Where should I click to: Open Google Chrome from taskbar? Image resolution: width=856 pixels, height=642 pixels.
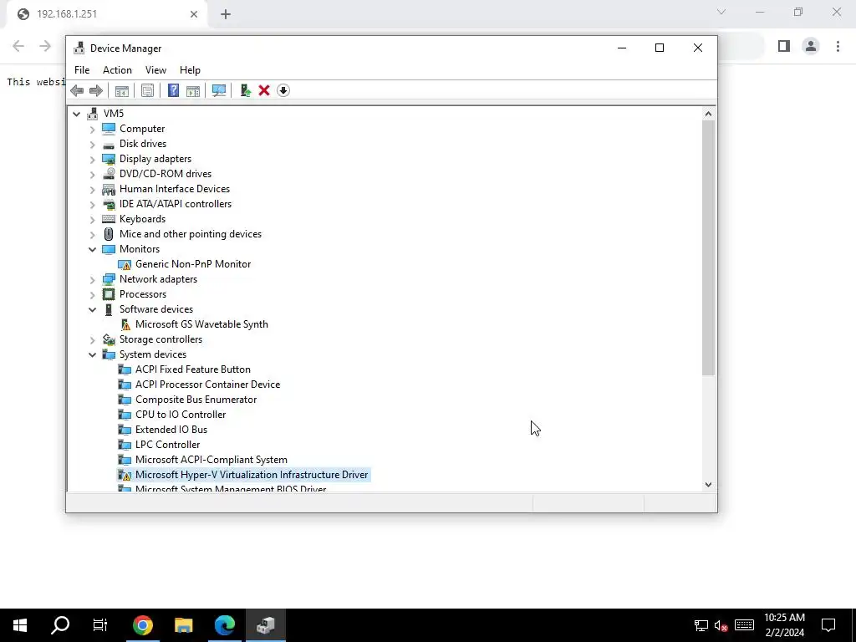click(x=142, y=625)
